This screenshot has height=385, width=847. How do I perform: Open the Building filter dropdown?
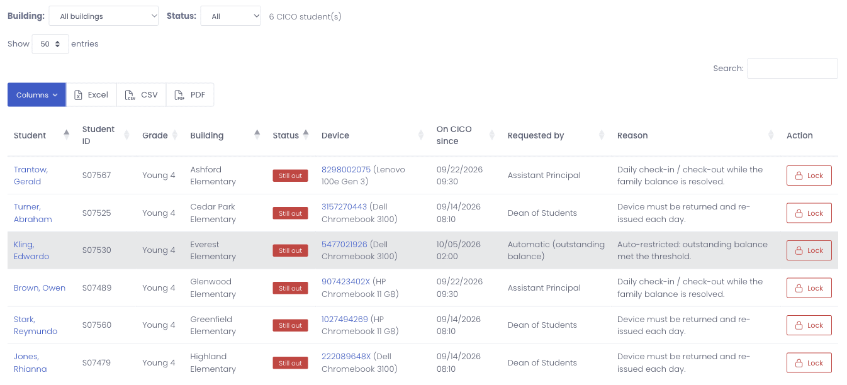coord(104,16)
